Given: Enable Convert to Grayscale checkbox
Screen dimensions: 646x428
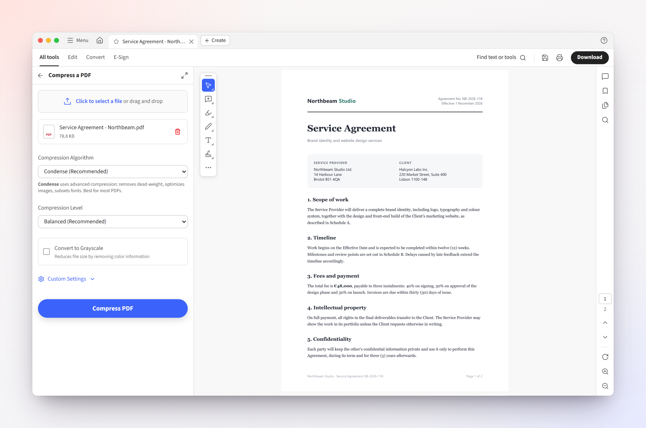Looking at the screenshot, I should (x=46, y=252).
